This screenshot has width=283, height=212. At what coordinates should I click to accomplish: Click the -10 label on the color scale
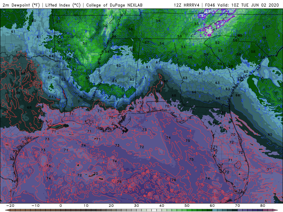click(x=35, y=206)
